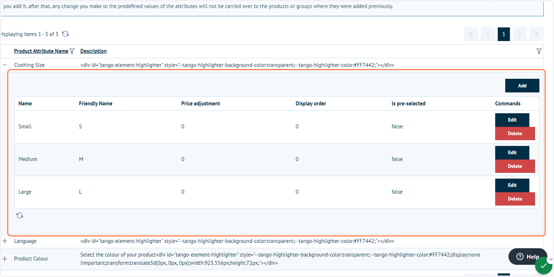Edit the Small value
Viewport: 554px width, 277px height.
512,120
